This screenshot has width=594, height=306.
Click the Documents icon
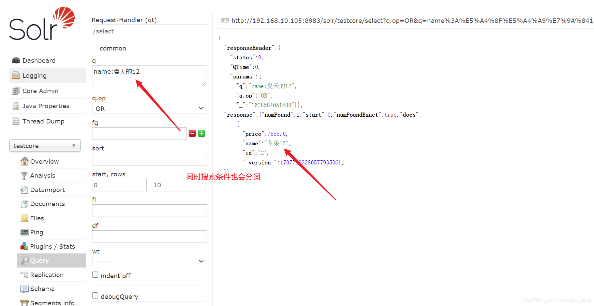(24, 204)
